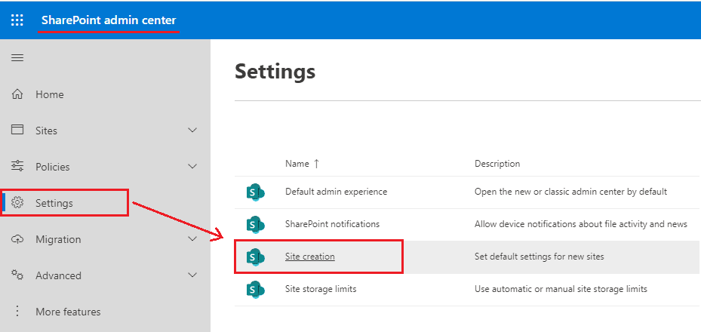Expand the Advanced chevron
This screenshot has height=332, width=701.
192,275
